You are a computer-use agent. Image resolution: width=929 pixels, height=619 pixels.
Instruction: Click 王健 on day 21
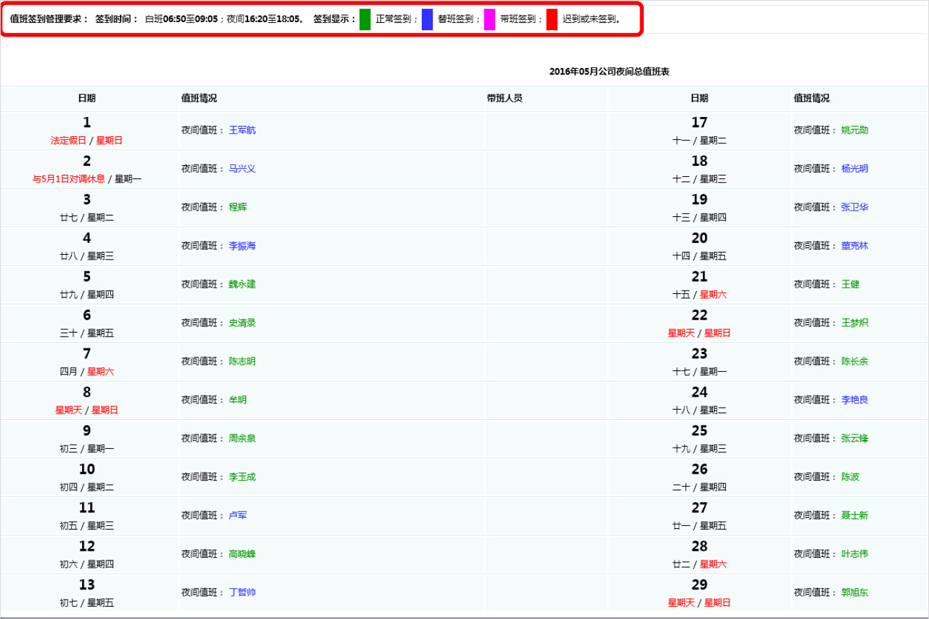tap(850, 284)
